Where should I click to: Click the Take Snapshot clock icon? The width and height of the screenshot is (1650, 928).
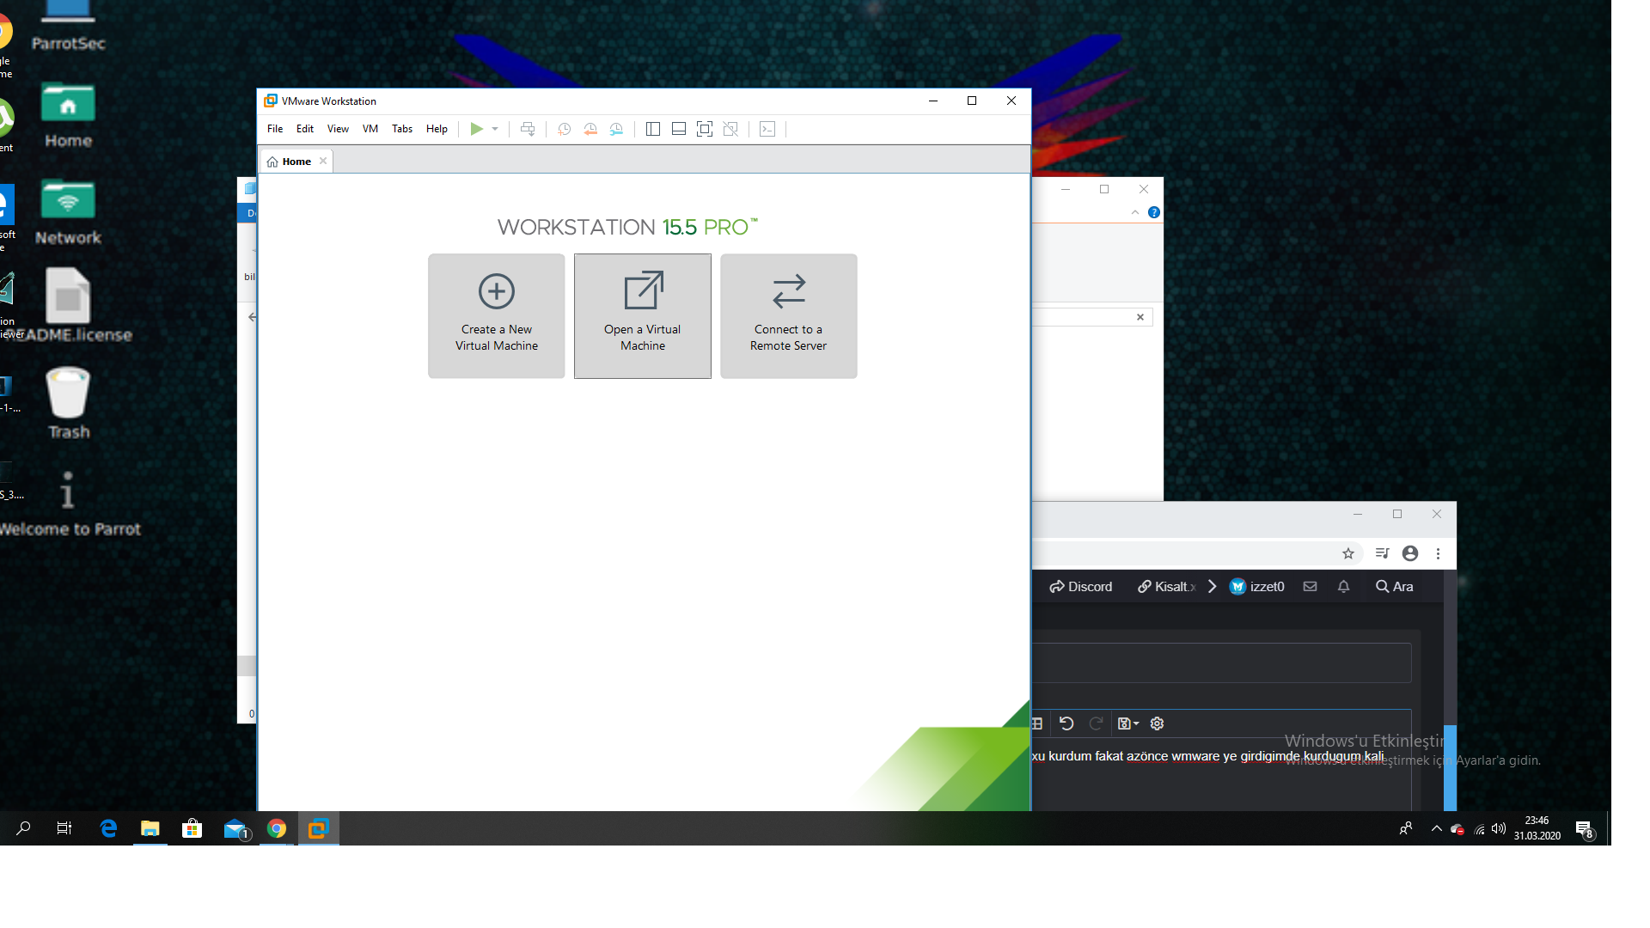pos(564,129)
